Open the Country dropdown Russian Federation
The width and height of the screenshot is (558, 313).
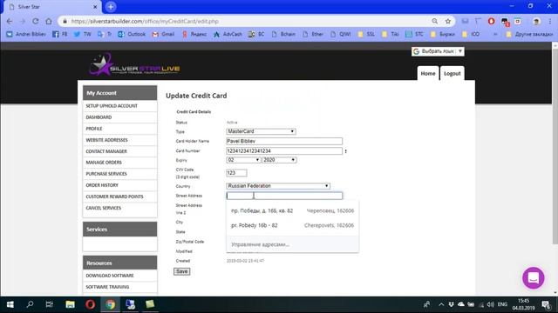point(278,186)
